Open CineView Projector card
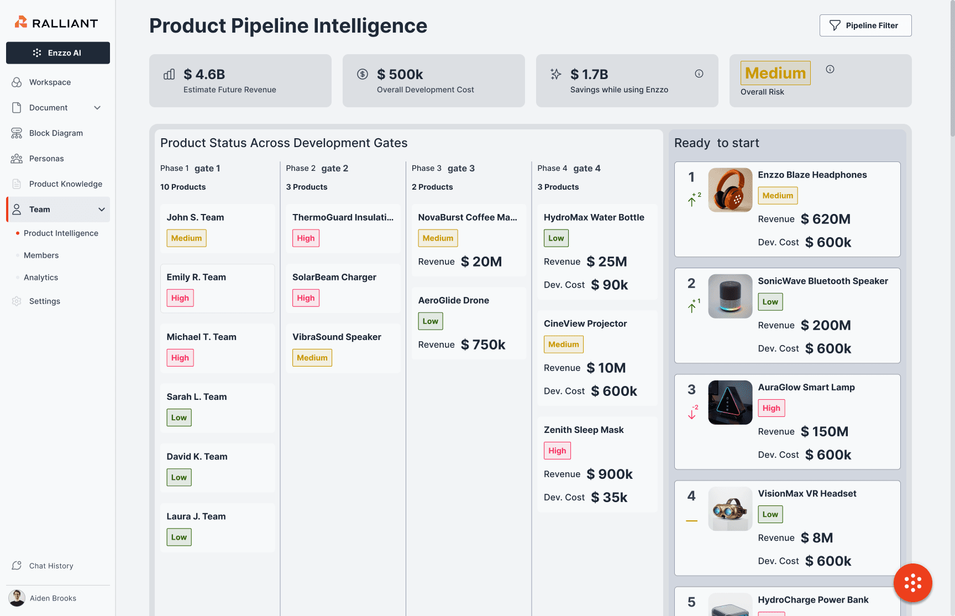The width and height of the screenshot is (955, 616). coord(597,358)
